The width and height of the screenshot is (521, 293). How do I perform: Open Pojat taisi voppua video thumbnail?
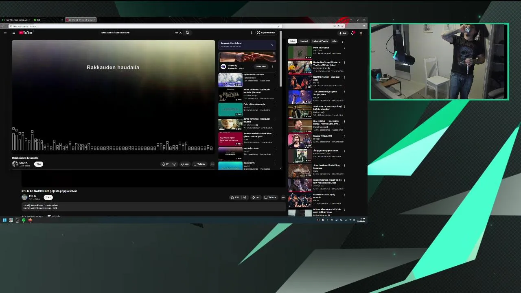(300, 52)
